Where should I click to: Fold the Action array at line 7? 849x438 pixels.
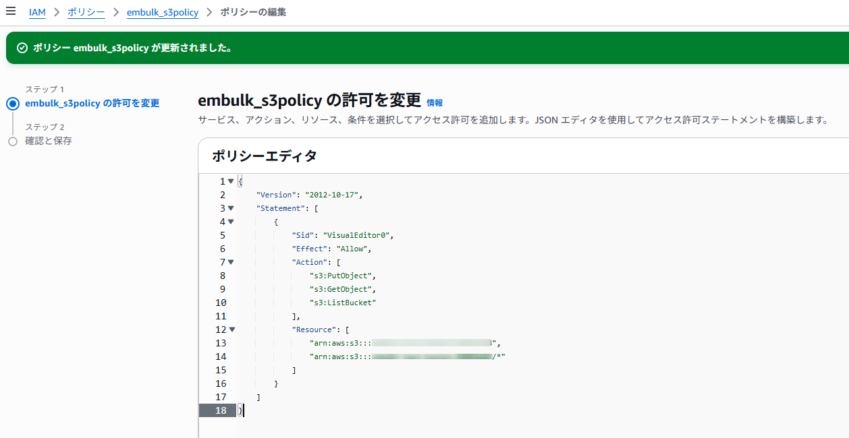coord(231,262)
